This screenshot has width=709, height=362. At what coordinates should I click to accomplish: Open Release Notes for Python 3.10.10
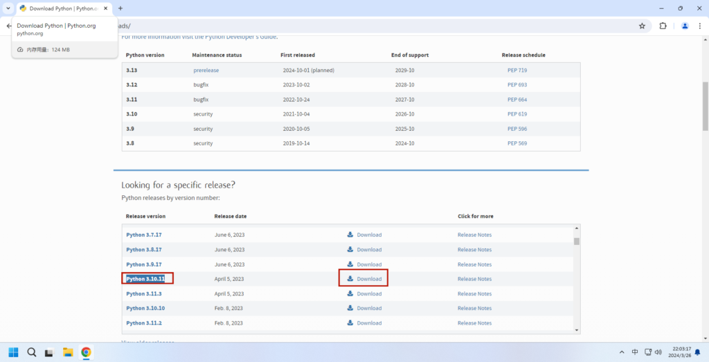[474, 308]
